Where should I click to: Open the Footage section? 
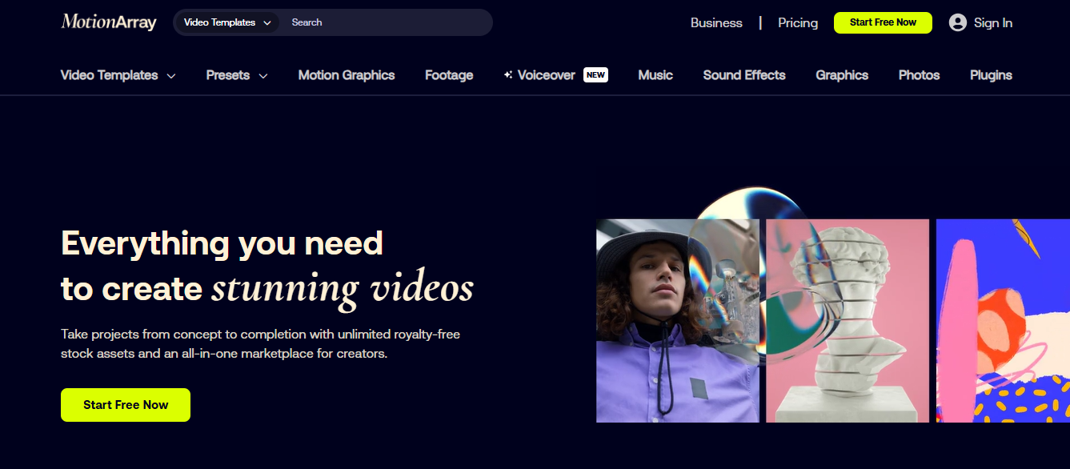(448, 74)
